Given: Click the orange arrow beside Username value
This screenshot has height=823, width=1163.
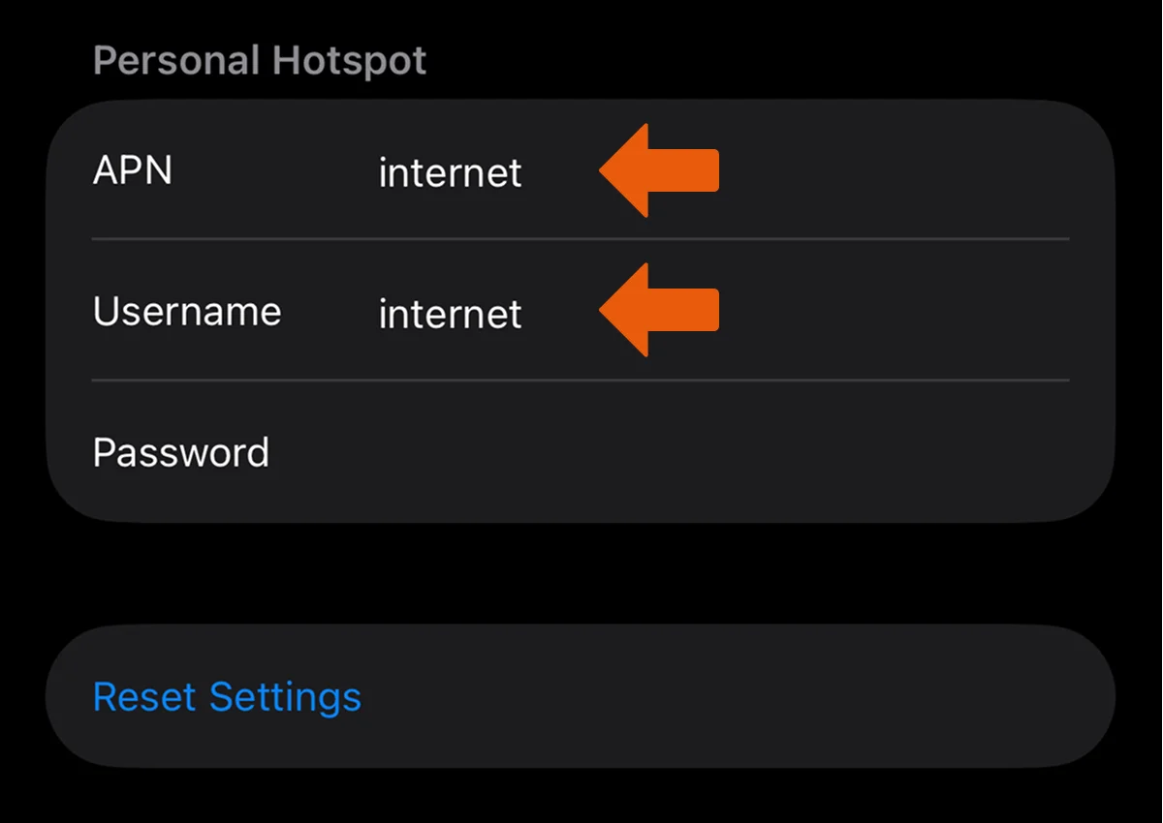Looking at the screenshot, I should point(657,311).
